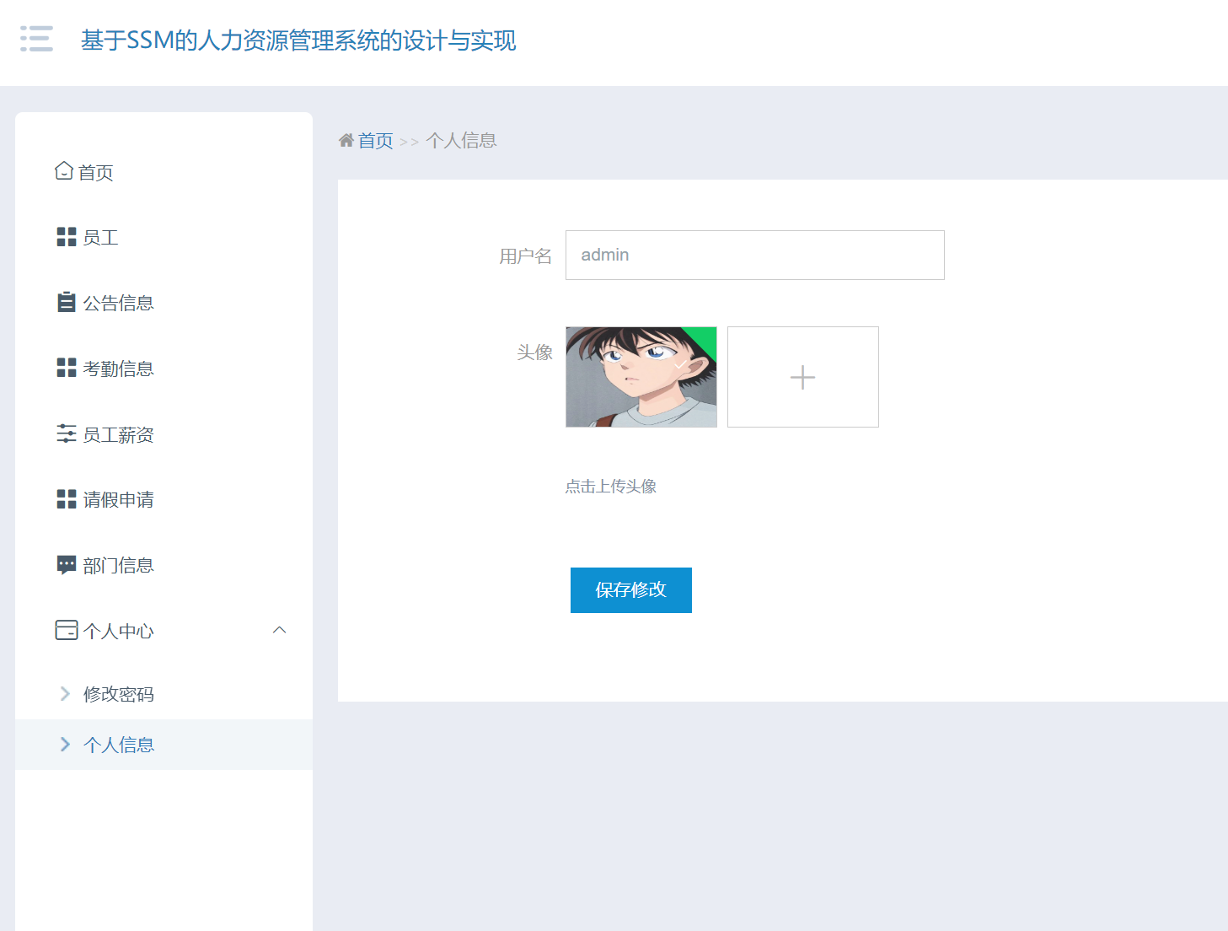Image resolution: width=1228 pixels, height=931 pixels.
Task: Select the 员工薪资 sliders icon
Action: [x=66, y=433]
